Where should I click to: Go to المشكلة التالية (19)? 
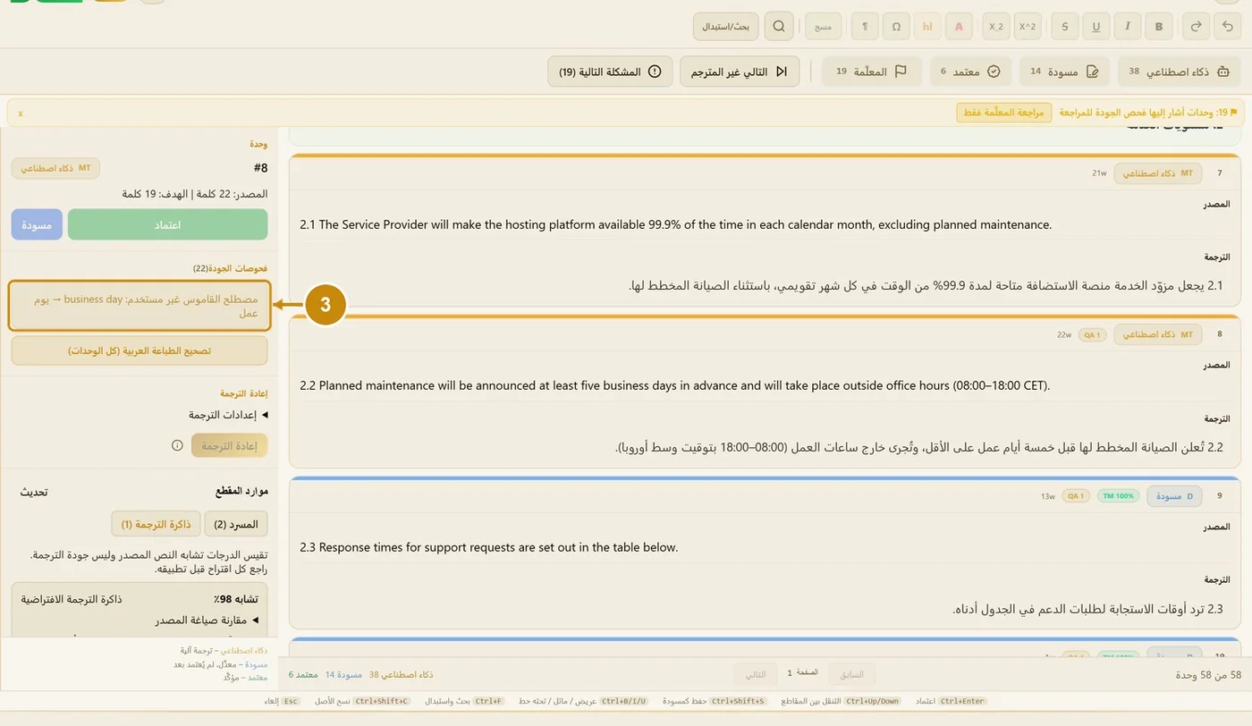click(611, 72)
